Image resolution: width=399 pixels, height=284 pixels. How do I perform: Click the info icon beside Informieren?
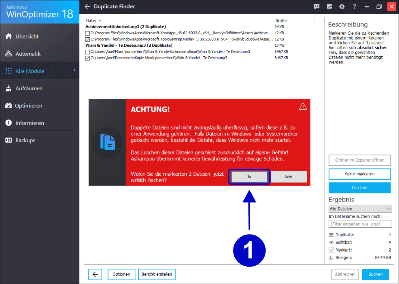pyautogui.click(x=9, y=123)
